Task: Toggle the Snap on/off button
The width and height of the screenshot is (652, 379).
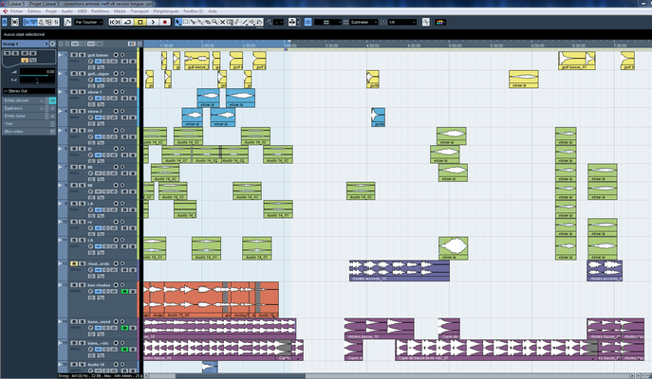Action: [x=307, y=22]
